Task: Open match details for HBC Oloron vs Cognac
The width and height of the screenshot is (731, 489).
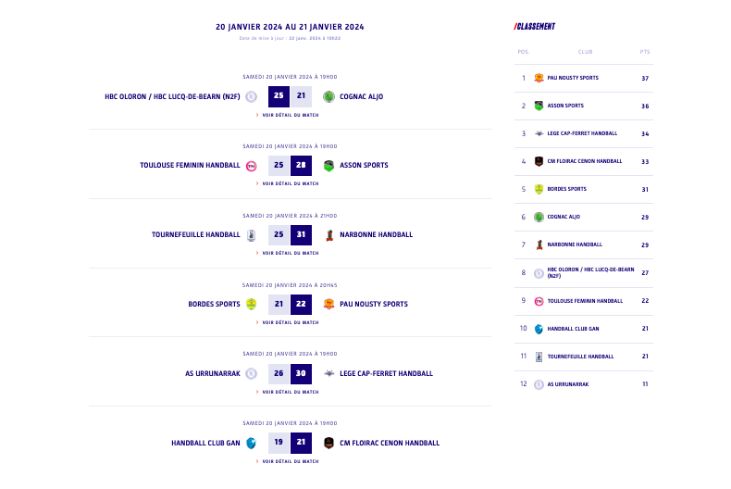Action: [x=290, y=115]
